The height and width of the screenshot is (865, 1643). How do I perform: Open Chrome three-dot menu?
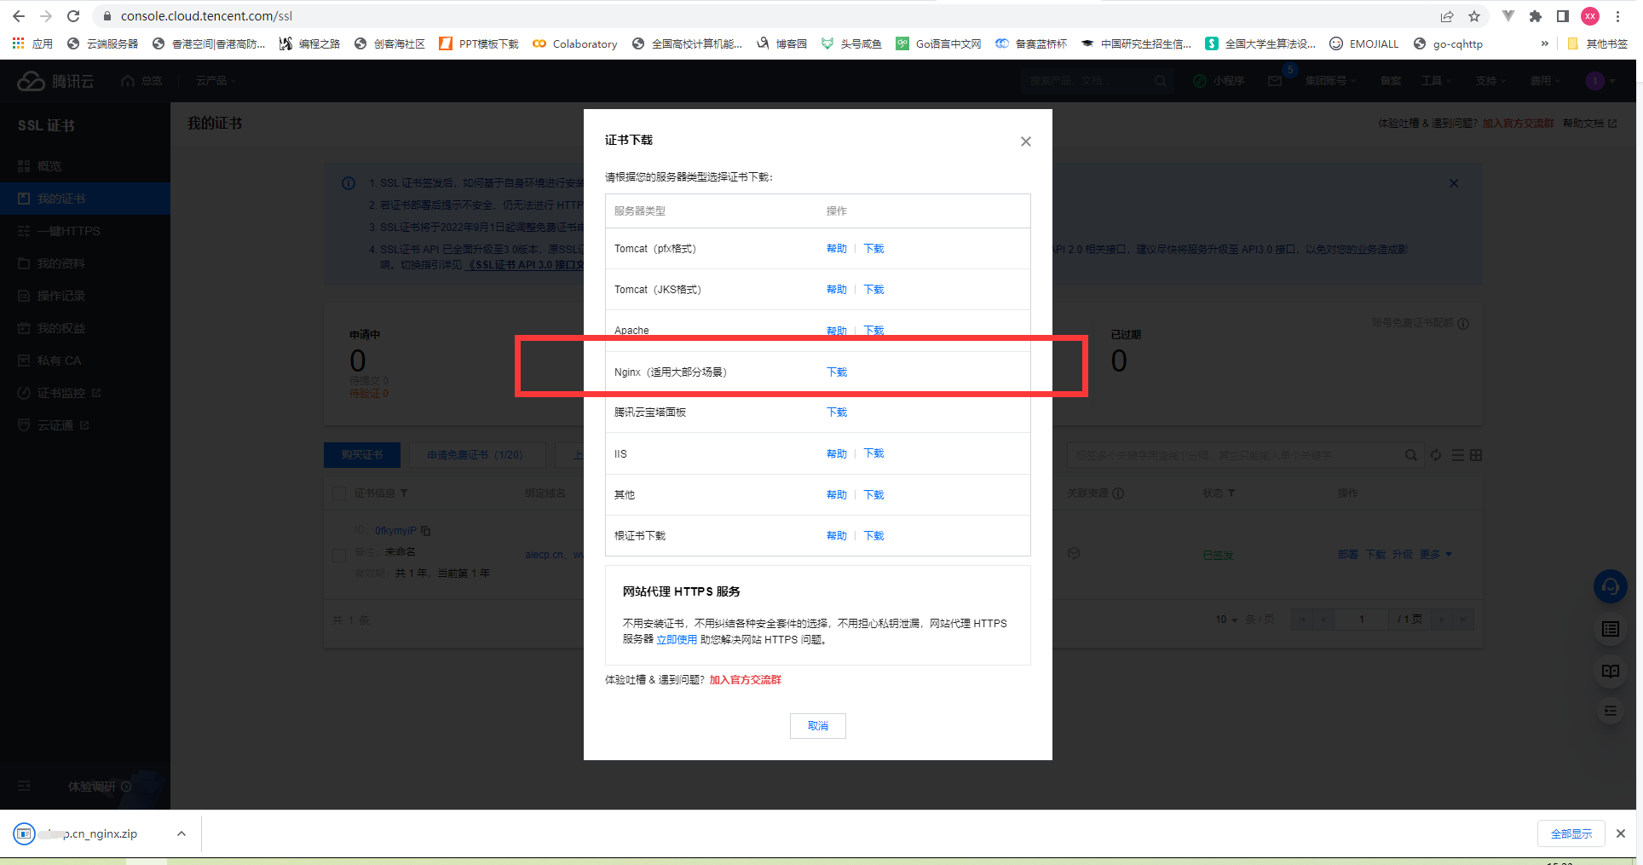(1617, 16)
